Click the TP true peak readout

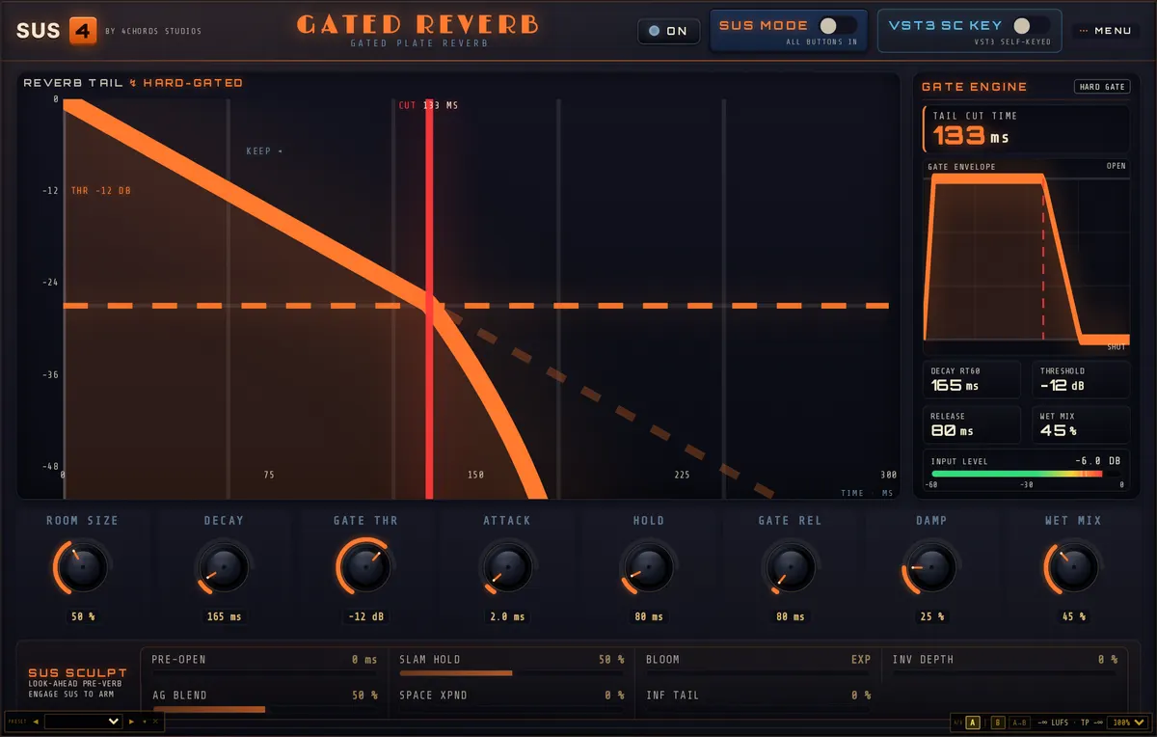pos(1091,723)
